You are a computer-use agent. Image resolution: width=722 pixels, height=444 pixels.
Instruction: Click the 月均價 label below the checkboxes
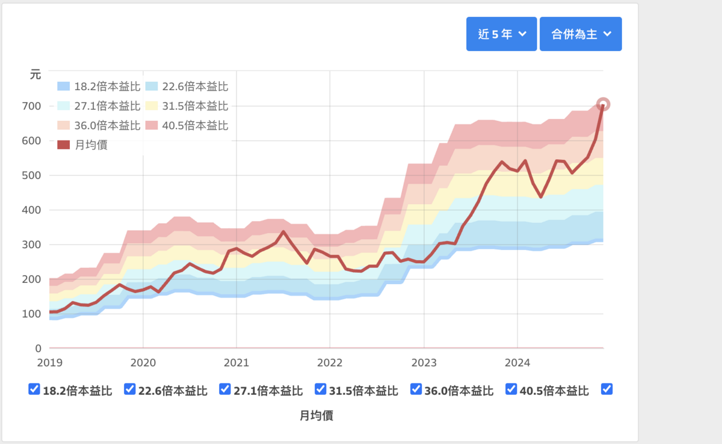point(316,415)
